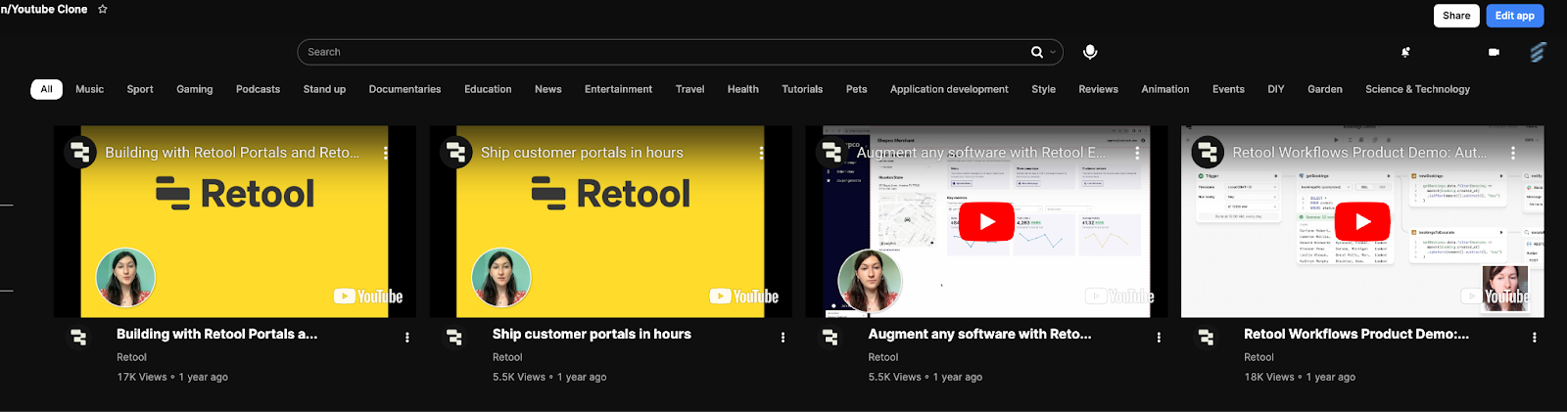Select the Gaming category
1567x412 pixels.
pyautogui.click(x=195, y=89)
